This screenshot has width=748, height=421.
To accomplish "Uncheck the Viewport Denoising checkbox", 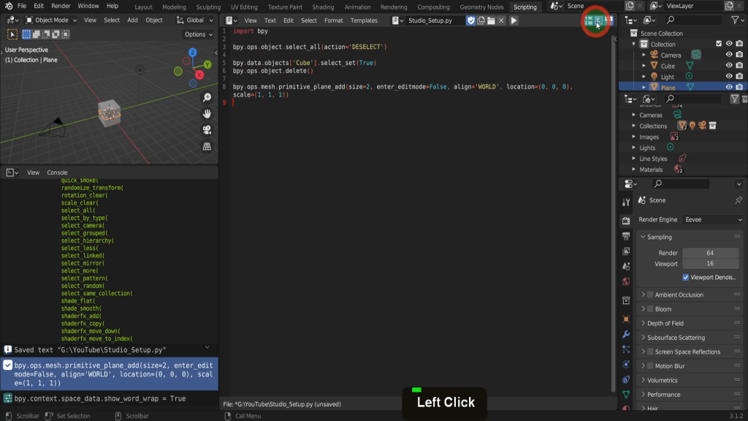I will [x=686, y=278].
